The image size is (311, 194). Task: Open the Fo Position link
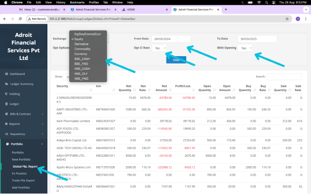(20, 173)
